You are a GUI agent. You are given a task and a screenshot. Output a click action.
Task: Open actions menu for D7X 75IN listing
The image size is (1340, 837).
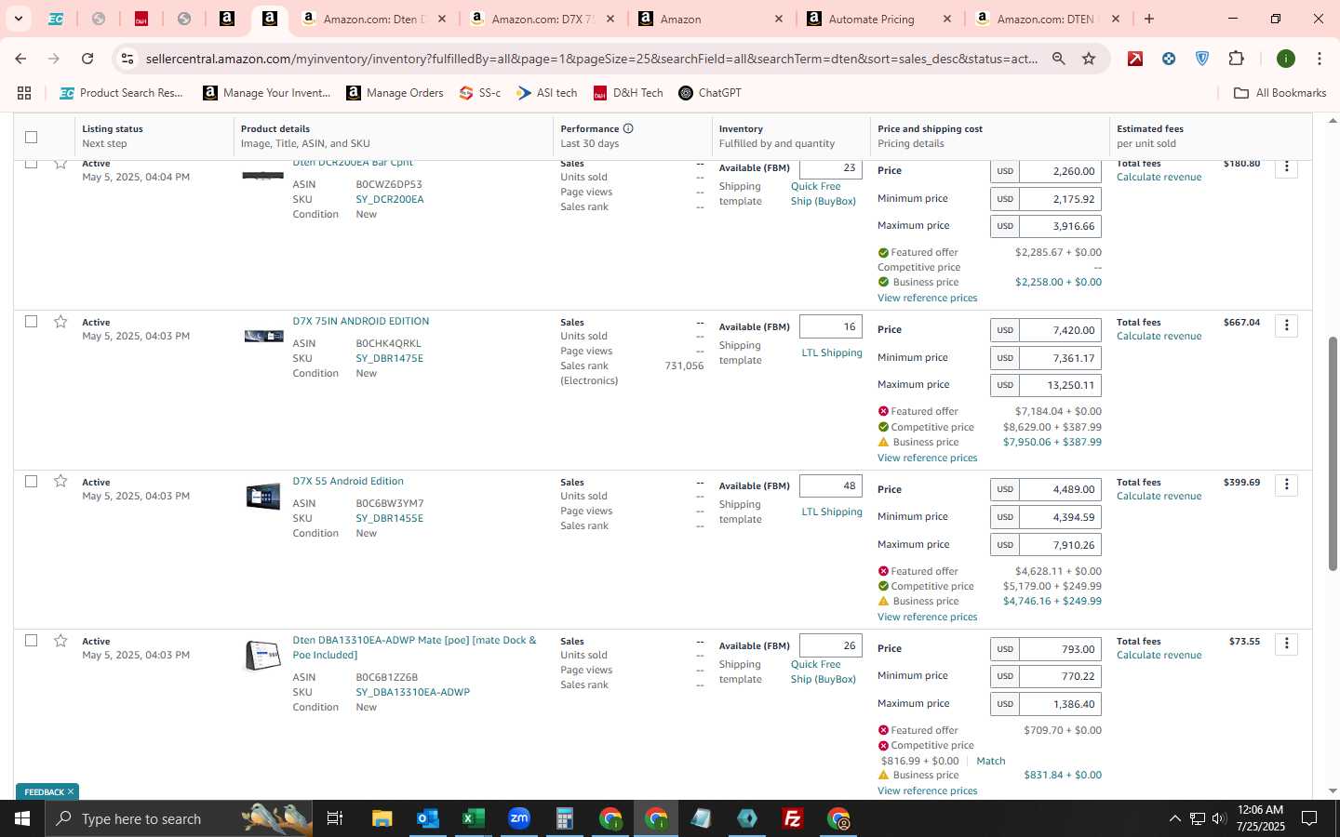(x=1286, y=325)
